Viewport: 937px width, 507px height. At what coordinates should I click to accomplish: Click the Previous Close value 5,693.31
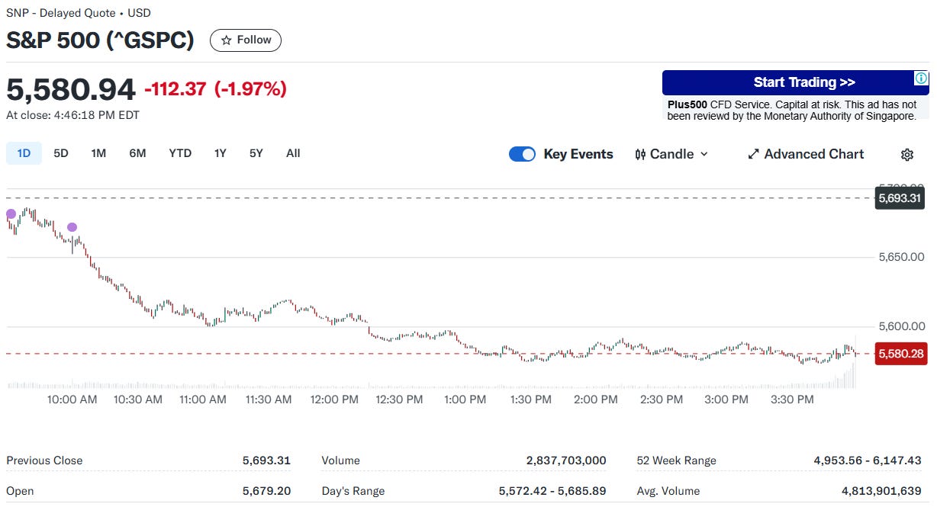click(266, 460)
